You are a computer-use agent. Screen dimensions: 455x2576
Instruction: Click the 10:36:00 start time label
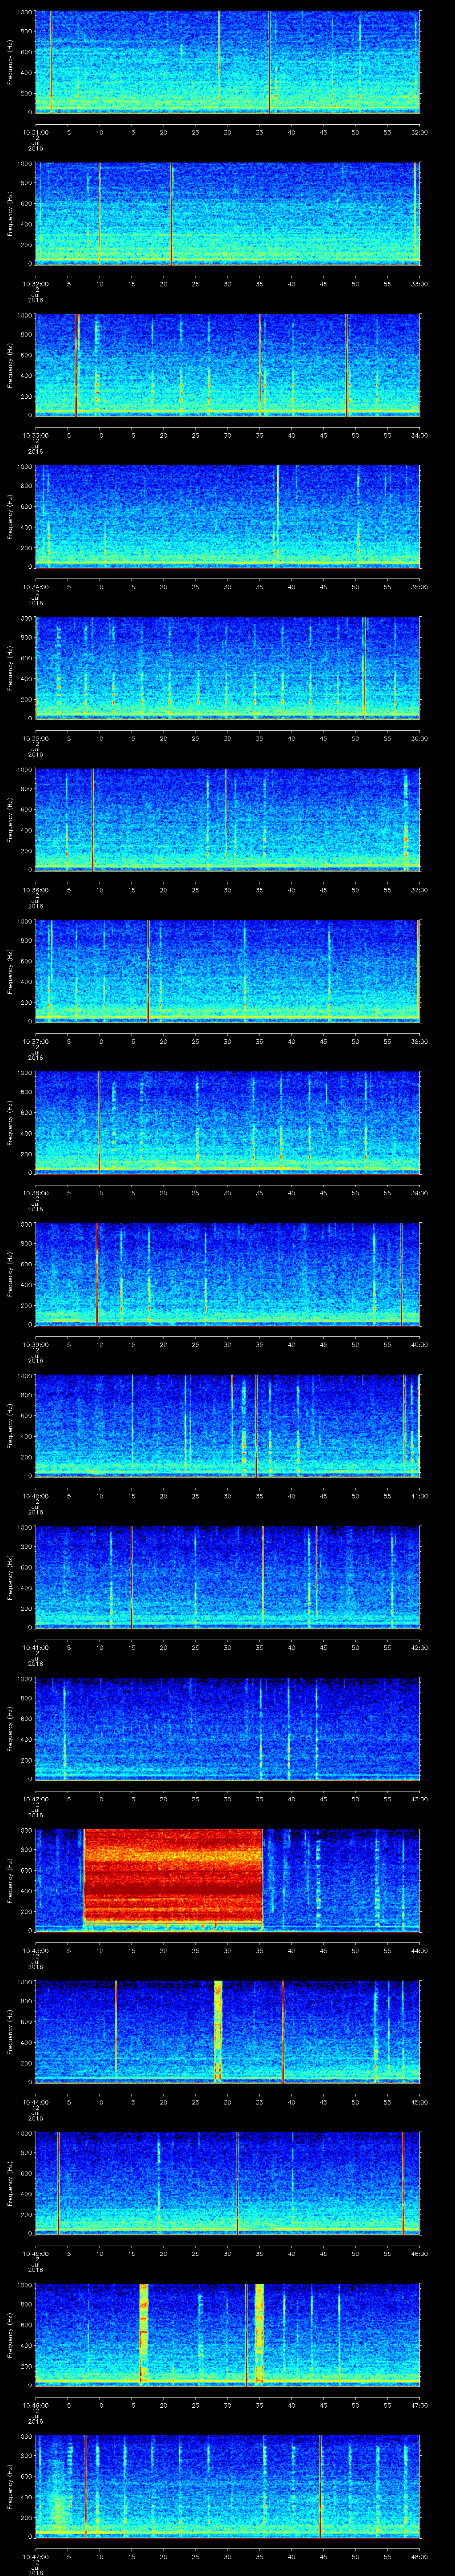(35, 890)
